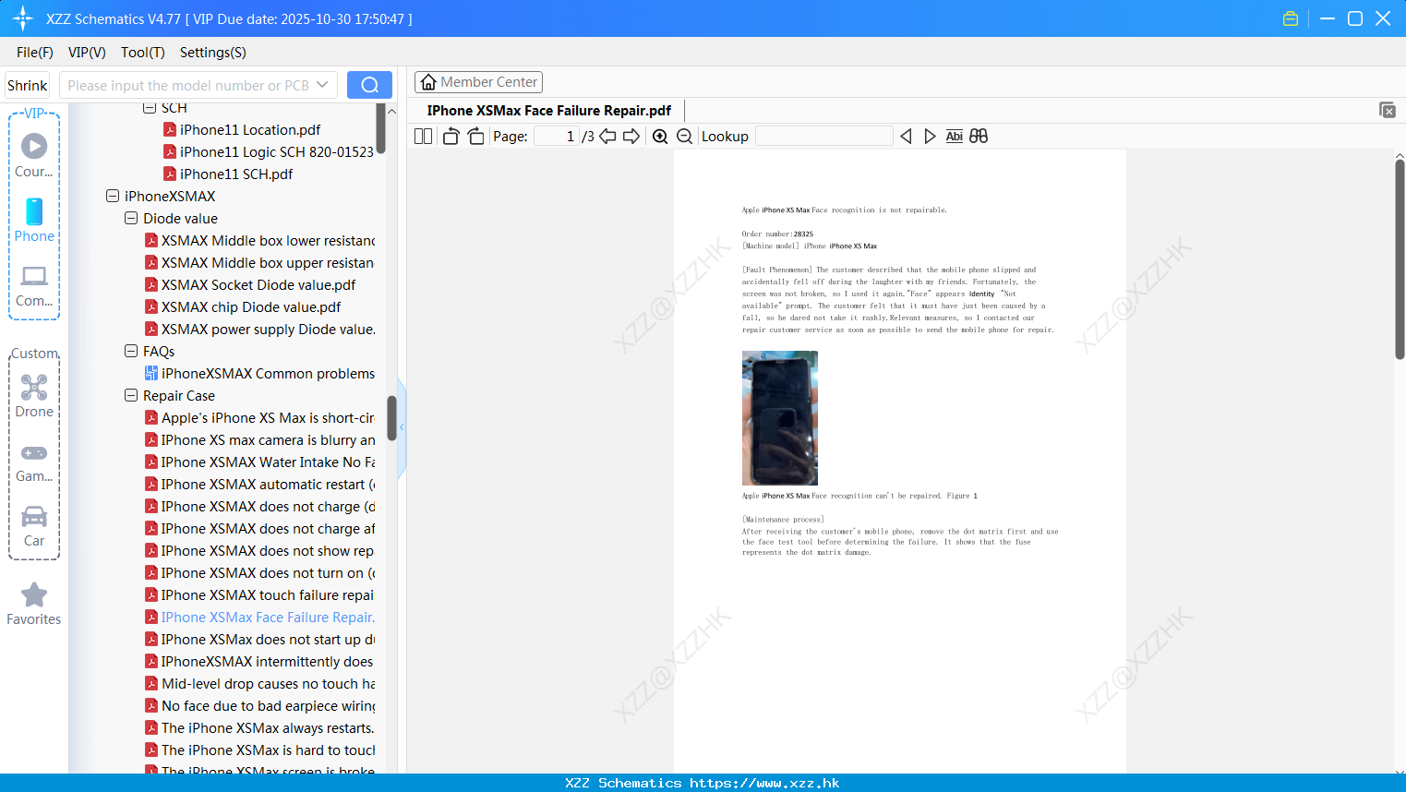Collapse the iPhoneXSMAX tree node
This screenshot has height=792, width=1406.
point(113,196)
